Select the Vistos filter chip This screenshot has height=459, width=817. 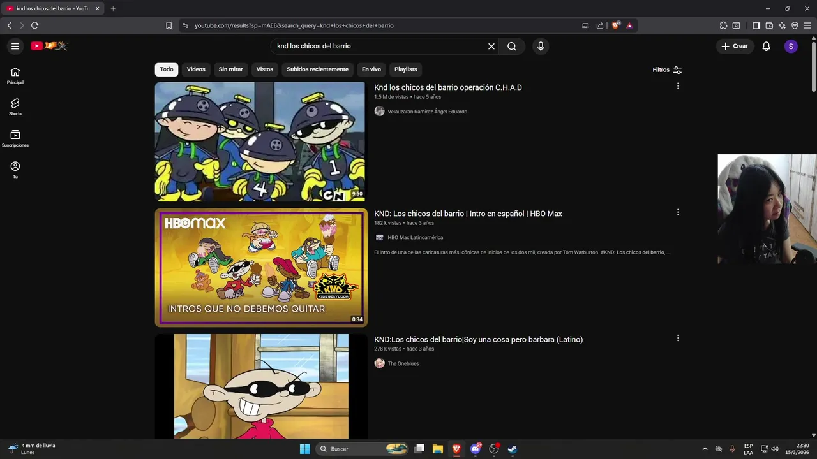pos(265,69)
